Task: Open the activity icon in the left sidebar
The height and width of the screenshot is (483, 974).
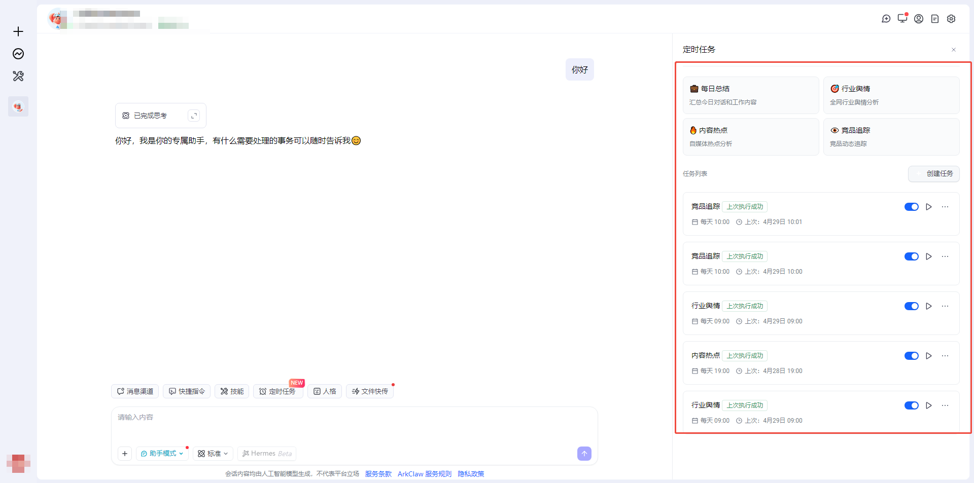Action: (18, 54)
